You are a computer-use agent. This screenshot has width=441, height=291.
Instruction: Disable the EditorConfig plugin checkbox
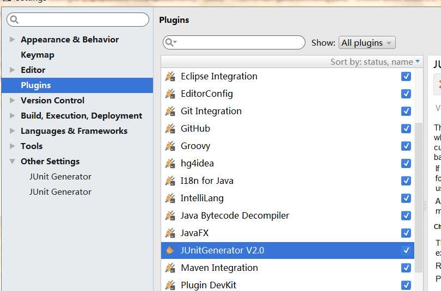[x=406, y=94]
